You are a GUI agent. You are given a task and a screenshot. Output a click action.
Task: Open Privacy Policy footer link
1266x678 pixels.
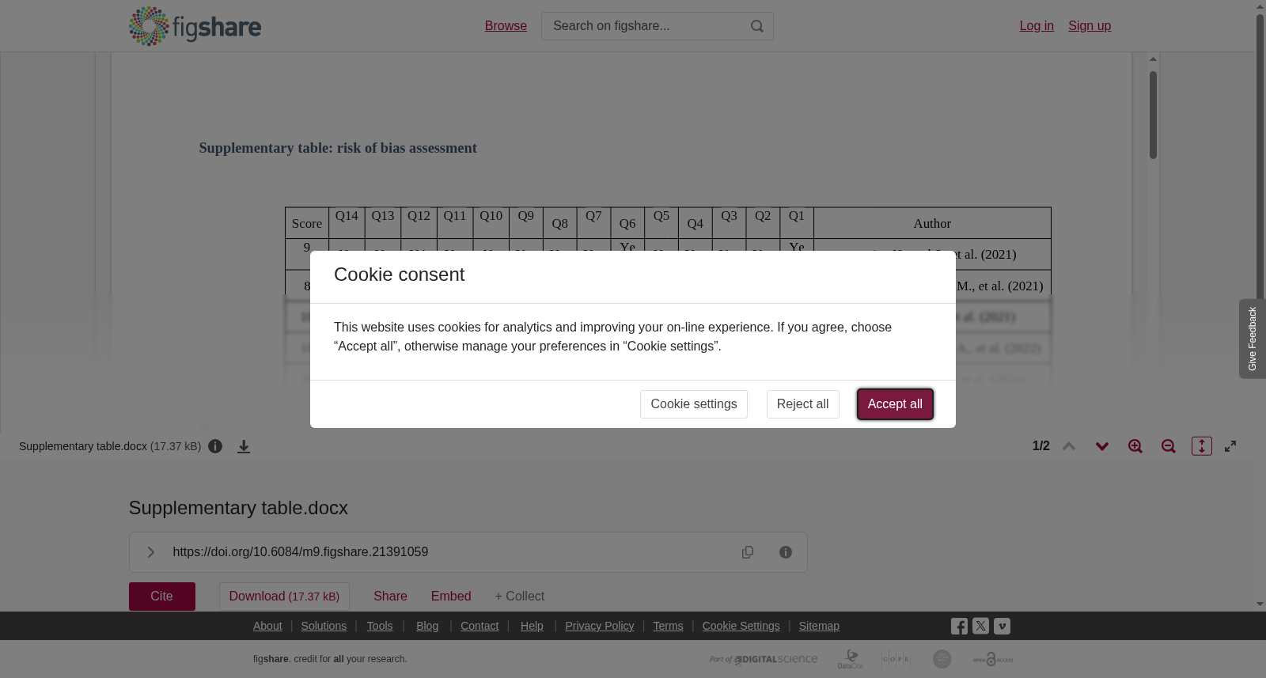point(600,626)
